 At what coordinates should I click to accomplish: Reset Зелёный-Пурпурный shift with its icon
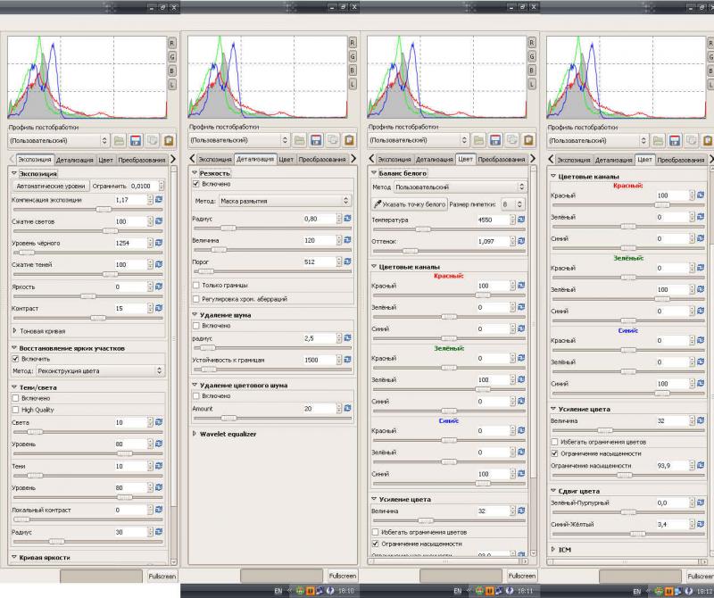pyautogui.click(x=701, y=502)
